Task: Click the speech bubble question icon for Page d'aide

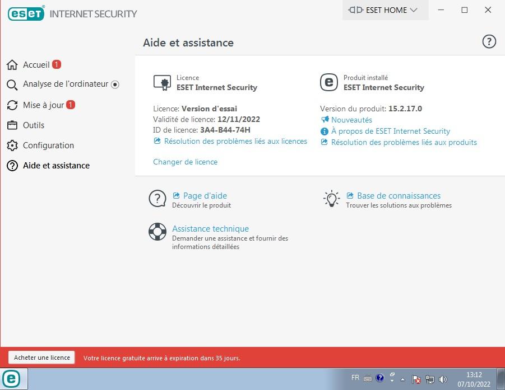Action: [157, 199]
